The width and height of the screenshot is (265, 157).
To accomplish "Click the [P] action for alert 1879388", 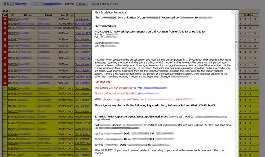I will click(246, 58).
